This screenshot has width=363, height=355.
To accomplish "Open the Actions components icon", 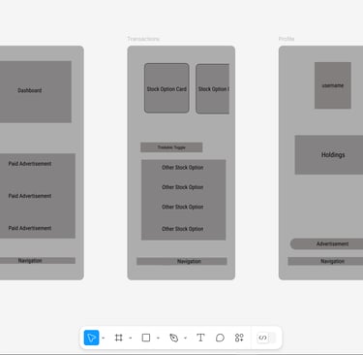I will (239, 338).
